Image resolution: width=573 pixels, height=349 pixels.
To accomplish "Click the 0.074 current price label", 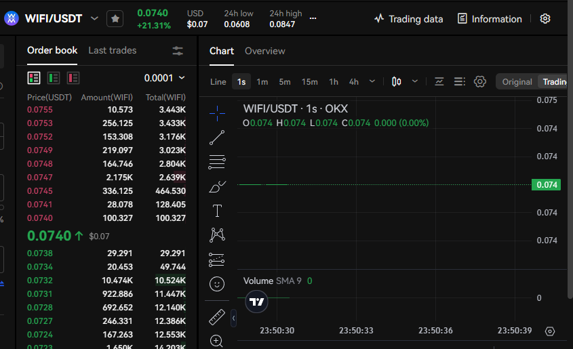I will coord(547,185).
